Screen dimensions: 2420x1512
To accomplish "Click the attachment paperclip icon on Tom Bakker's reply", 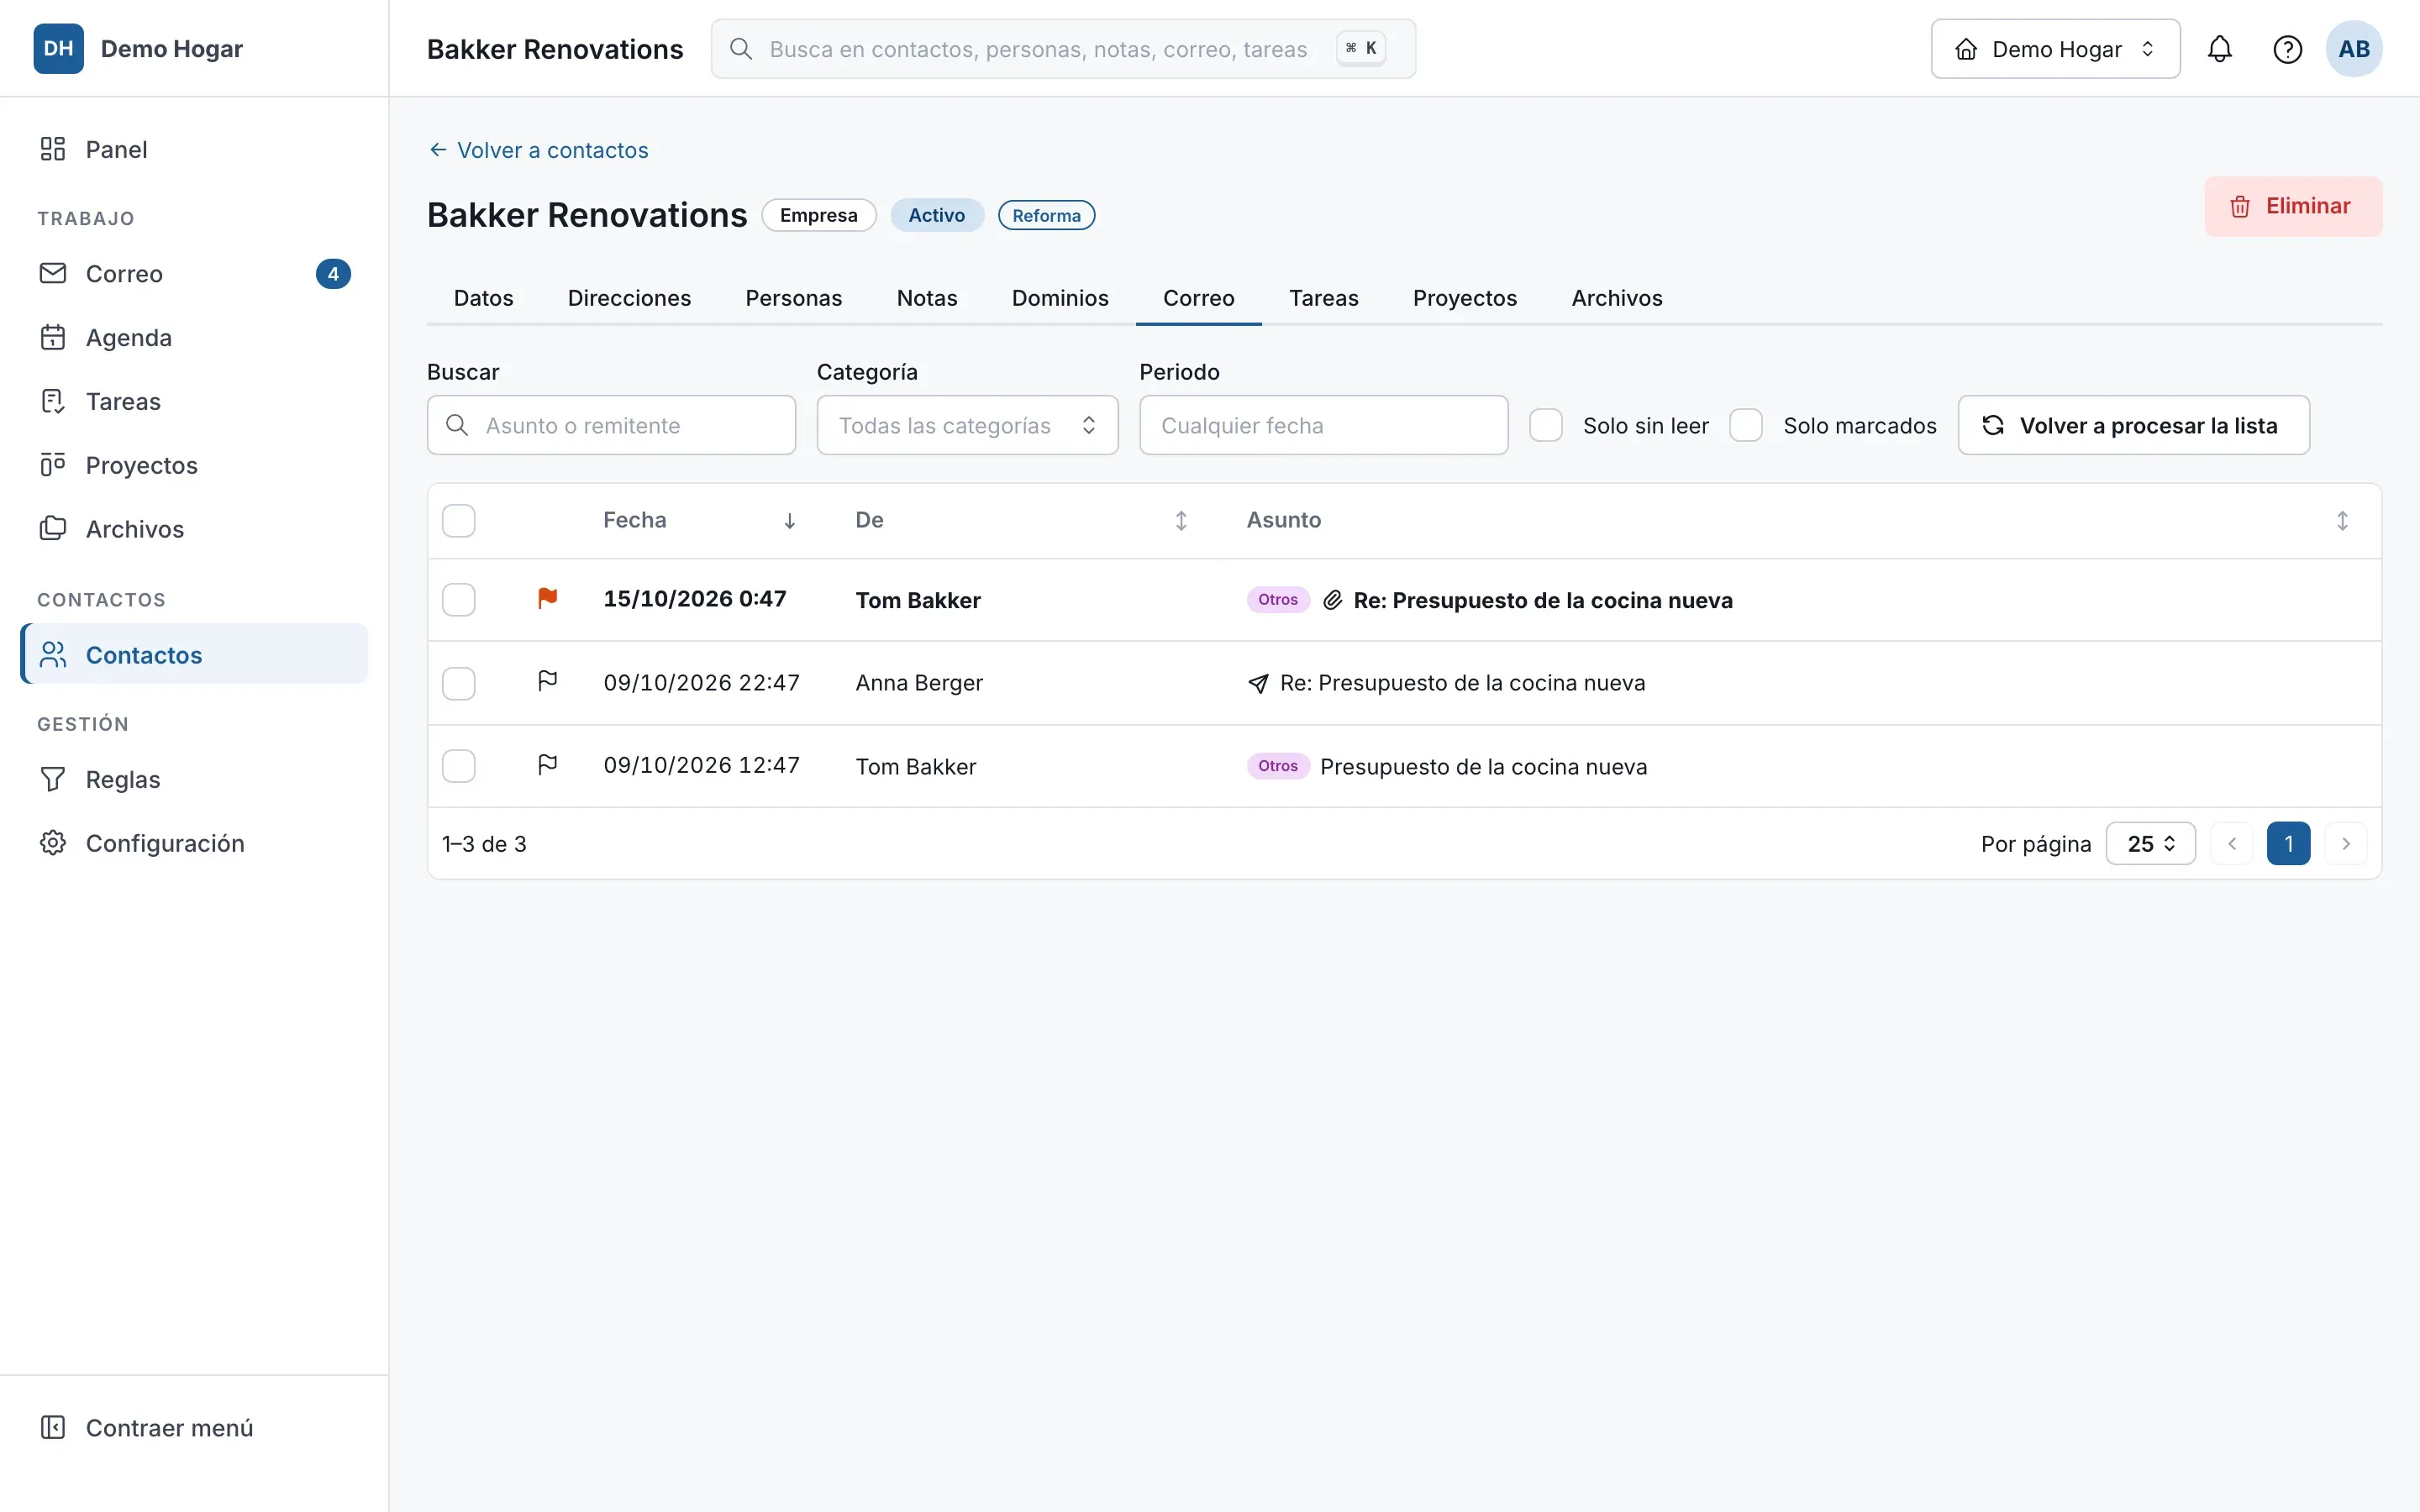I will pos(1332,600).
